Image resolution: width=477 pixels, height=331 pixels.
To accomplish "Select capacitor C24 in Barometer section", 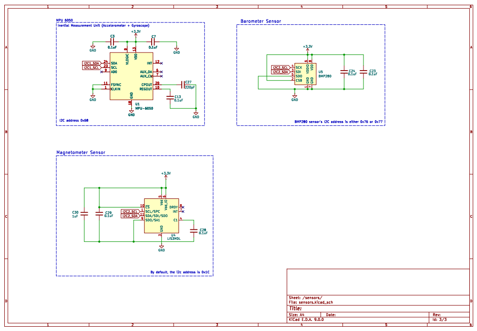I will click(x=343, y=72).
